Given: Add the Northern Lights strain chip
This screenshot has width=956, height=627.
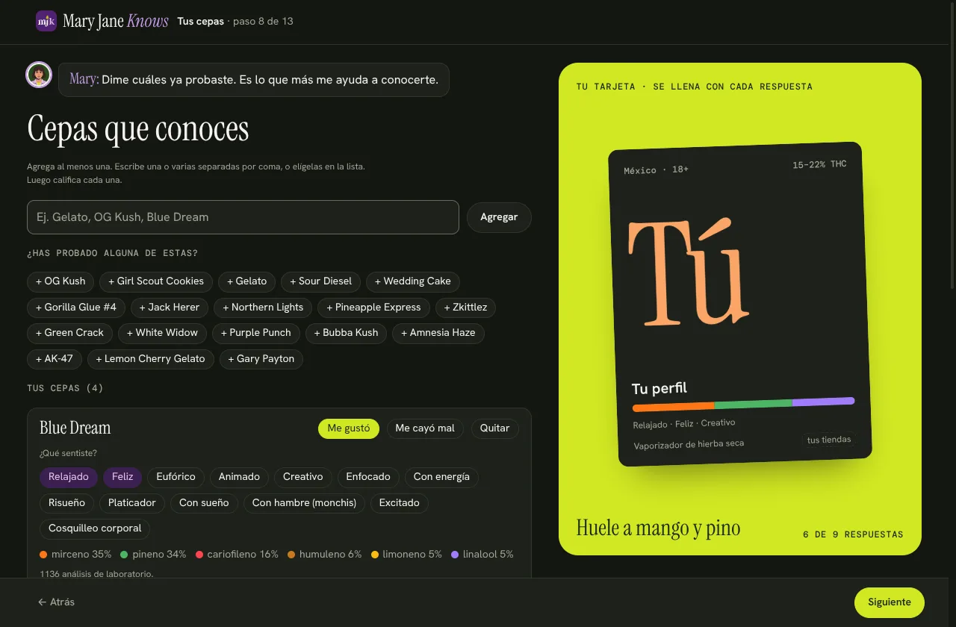Looking at the screenshot, I should pos(263,308).
